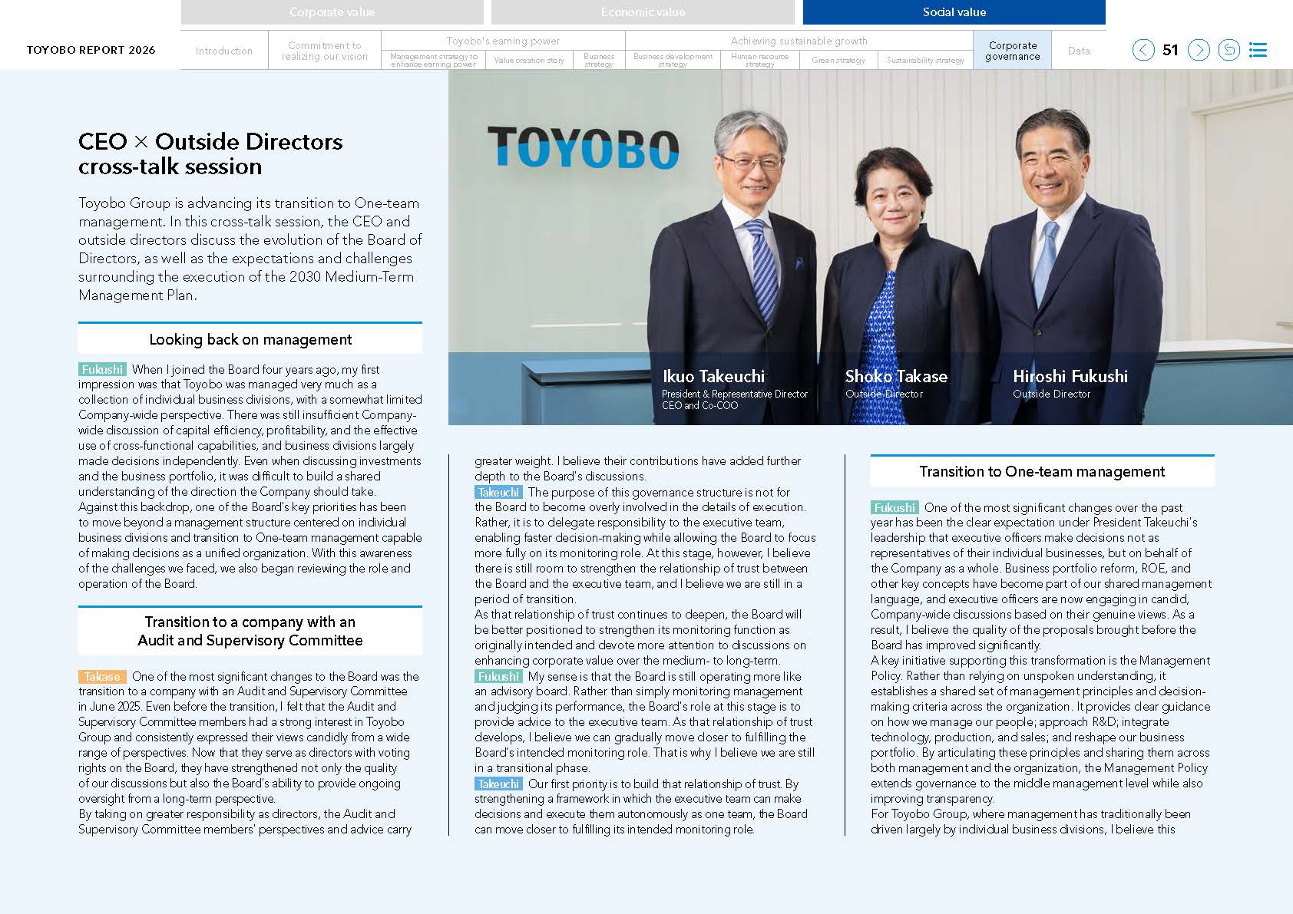The image size is (1293, 914).
Task: Open the Data section
Action: click(1079, 51)
